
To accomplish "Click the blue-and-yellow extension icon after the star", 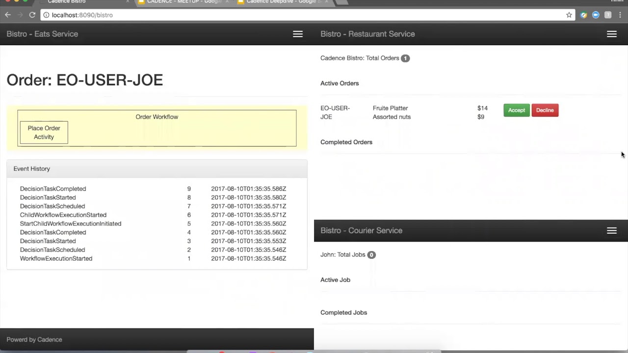I will click(x=584, y=15).
